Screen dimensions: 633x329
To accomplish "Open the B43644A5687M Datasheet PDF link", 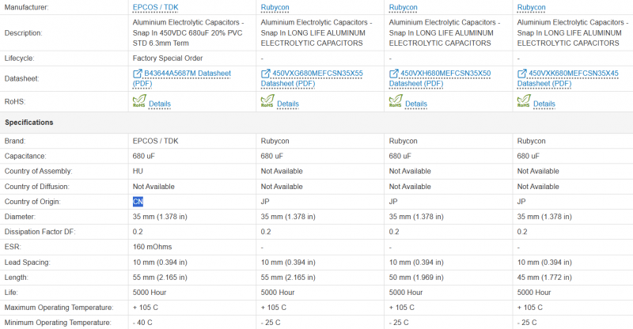I will (187, 74).
